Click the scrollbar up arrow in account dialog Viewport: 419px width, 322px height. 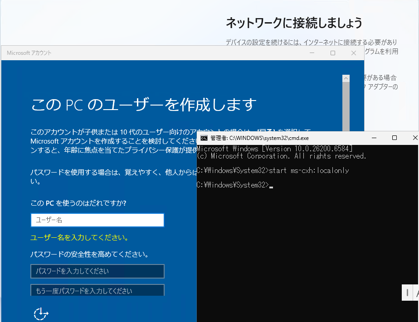(346, 78)
